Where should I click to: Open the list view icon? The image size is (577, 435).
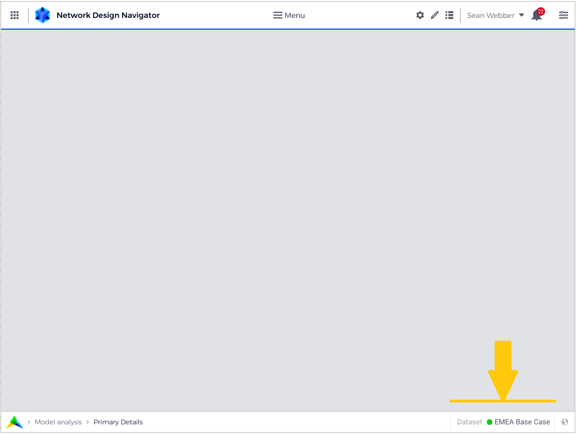449,15
